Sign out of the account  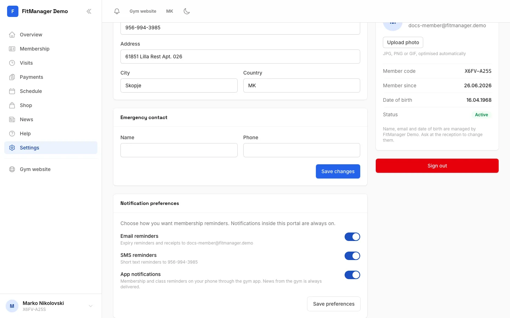[437, 166]
